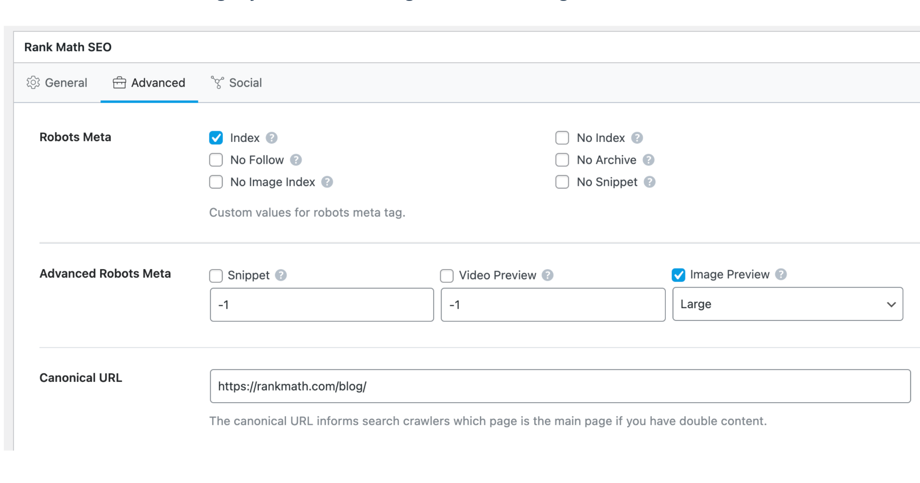Click the Canonical URL input field
Image resolution: width=920 pixels, height=483 pixels.
[x=560, y=386]
